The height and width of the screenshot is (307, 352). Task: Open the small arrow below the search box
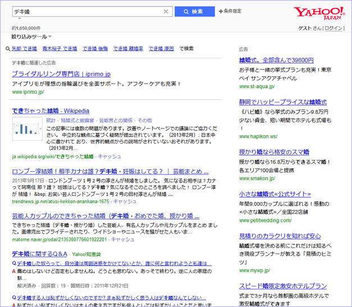20,19
